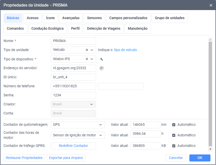The height and width of the screenshot is (165, 216).
Task: Open the Condução Ecológica tab
Action: tap(48, 28)
